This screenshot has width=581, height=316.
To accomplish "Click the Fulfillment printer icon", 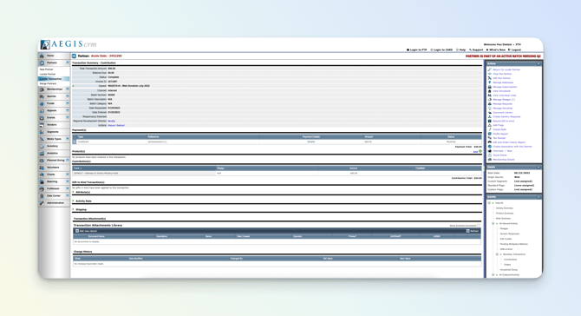I will point(42,188).
